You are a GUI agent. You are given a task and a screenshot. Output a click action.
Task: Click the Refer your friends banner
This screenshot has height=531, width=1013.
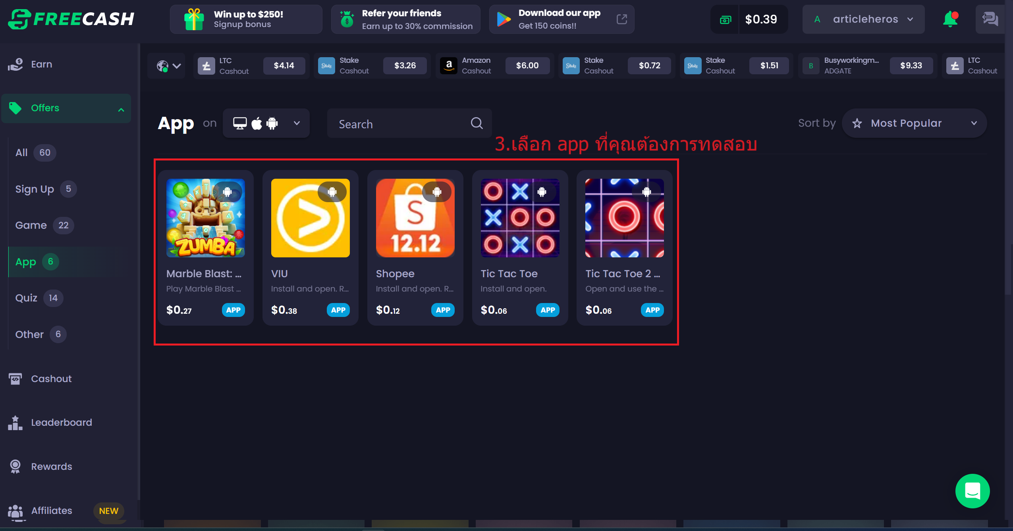405,19
